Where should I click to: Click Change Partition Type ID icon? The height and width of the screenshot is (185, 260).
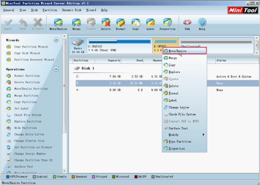click(9, 160)
